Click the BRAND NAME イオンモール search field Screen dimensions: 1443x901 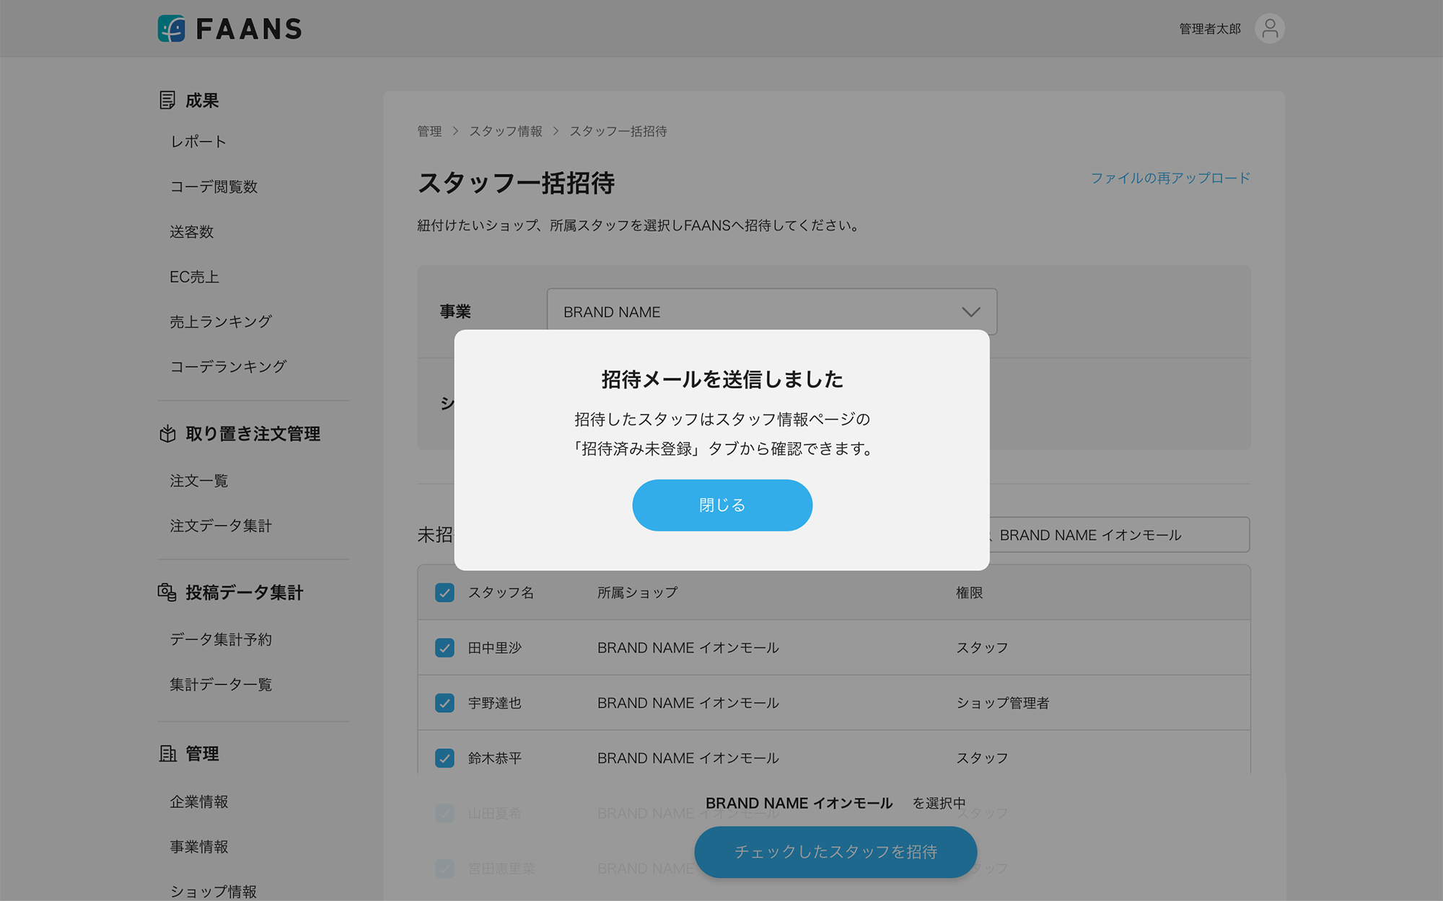[1118, 535]
